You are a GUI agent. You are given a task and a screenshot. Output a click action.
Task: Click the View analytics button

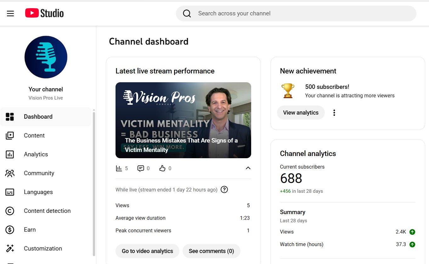301,112
